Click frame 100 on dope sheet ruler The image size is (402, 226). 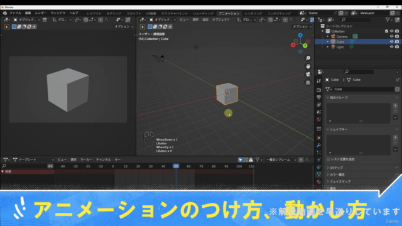(x=239, y=166)
